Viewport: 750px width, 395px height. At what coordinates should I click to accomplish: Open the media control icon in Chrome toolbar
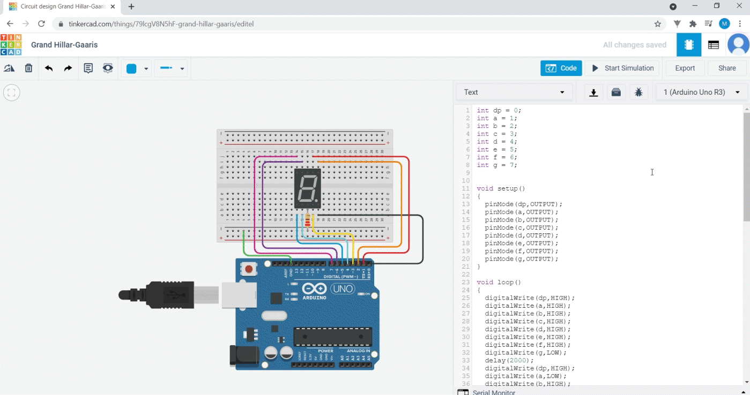coord(708,24)
